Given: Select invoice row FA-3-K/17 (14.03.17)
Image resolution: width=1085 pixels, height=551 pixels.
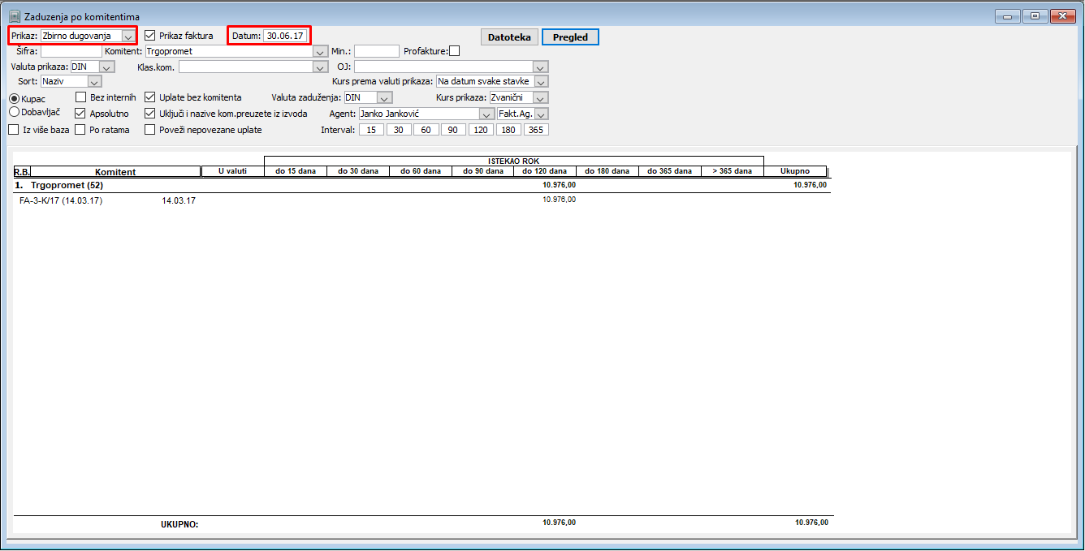Looking at the screenshot, I should [x=422, y=200].
